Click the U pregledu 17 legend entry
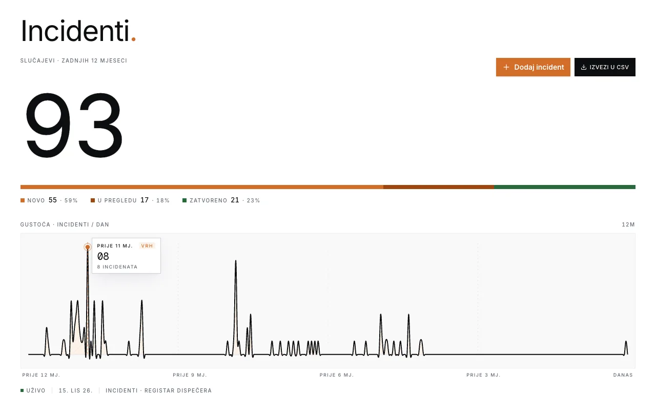 [x=130, y=200]
